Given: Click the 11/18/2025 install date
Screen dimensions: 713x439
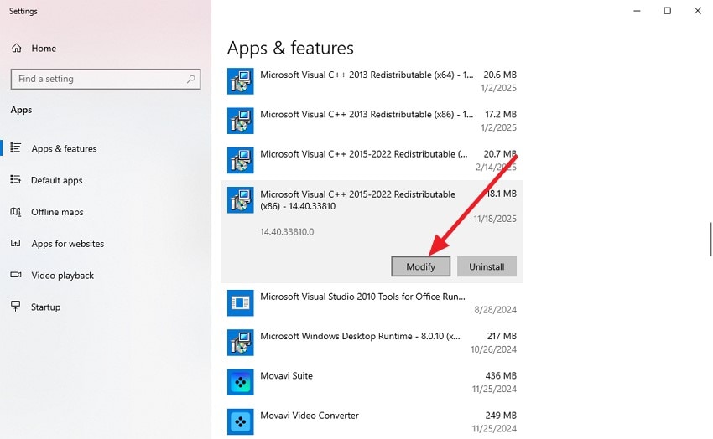Looking at the screenshot, I should pyautogui.click(x=495, y=219).
